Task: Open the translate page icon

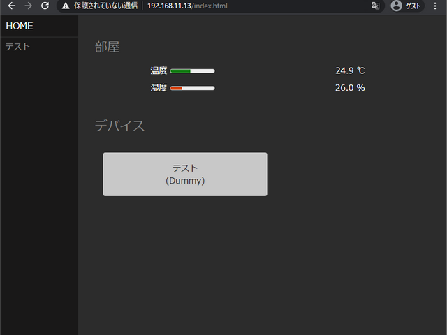Action: tap(376, 6)
